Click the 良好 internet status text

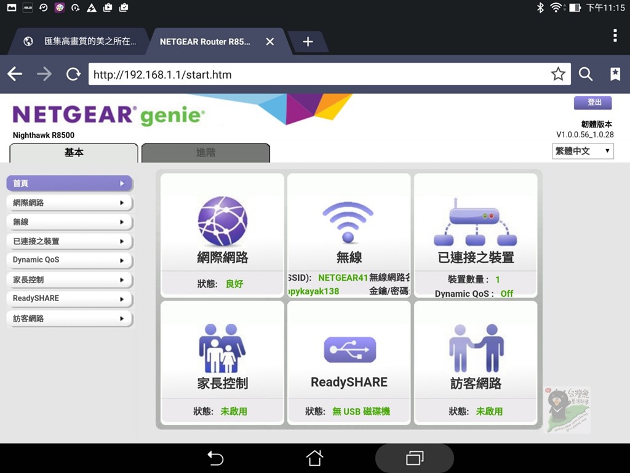pos(234,284)
